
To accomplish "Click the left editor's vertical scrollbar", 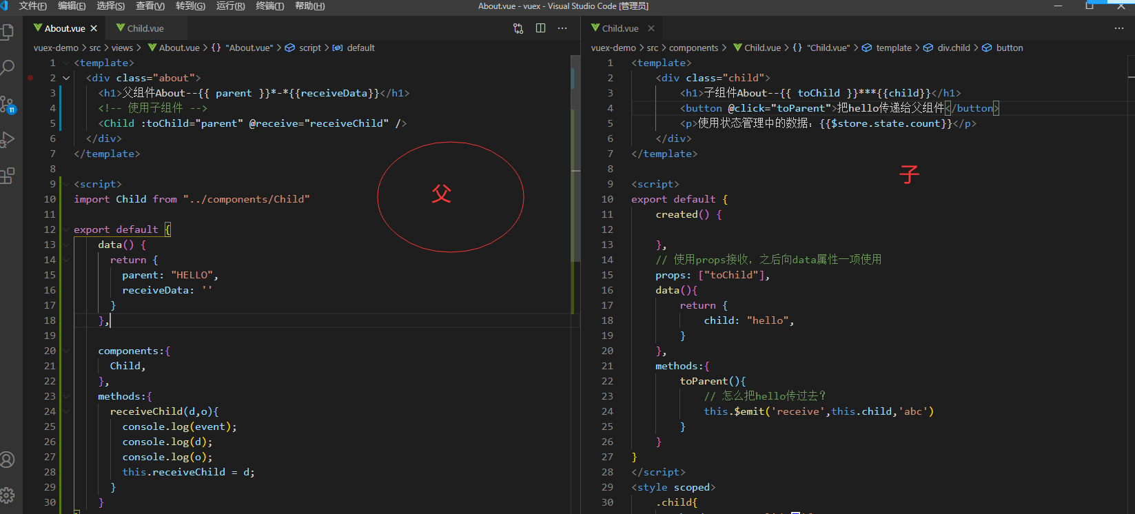I will (x=575, y=158).
